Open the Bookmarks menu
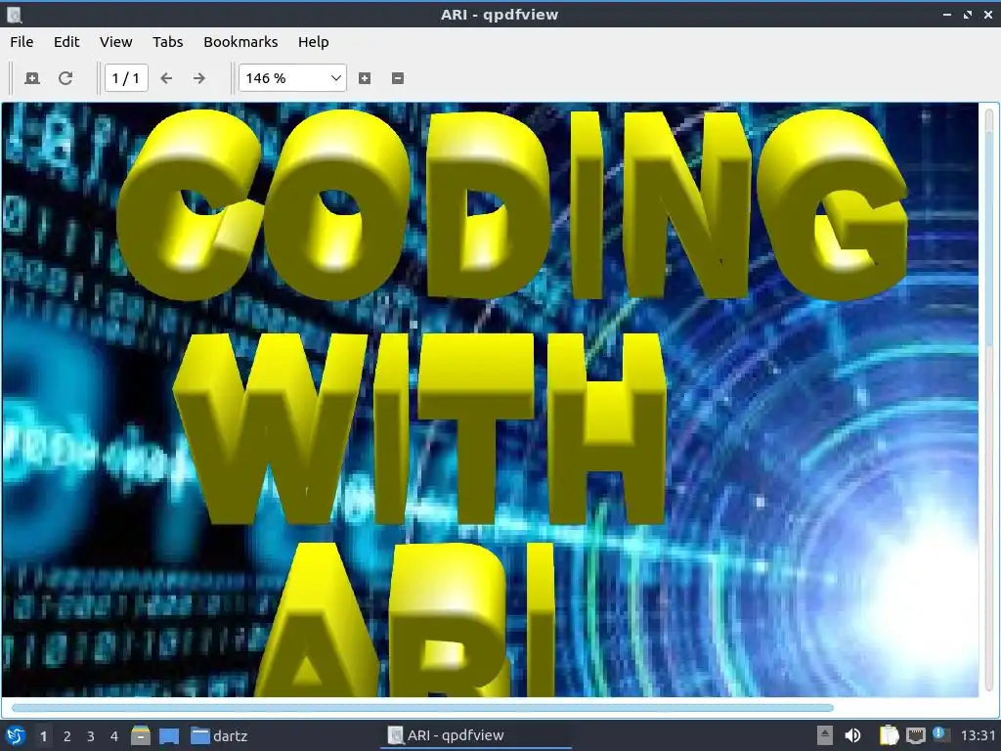 [x=240, y=42]
